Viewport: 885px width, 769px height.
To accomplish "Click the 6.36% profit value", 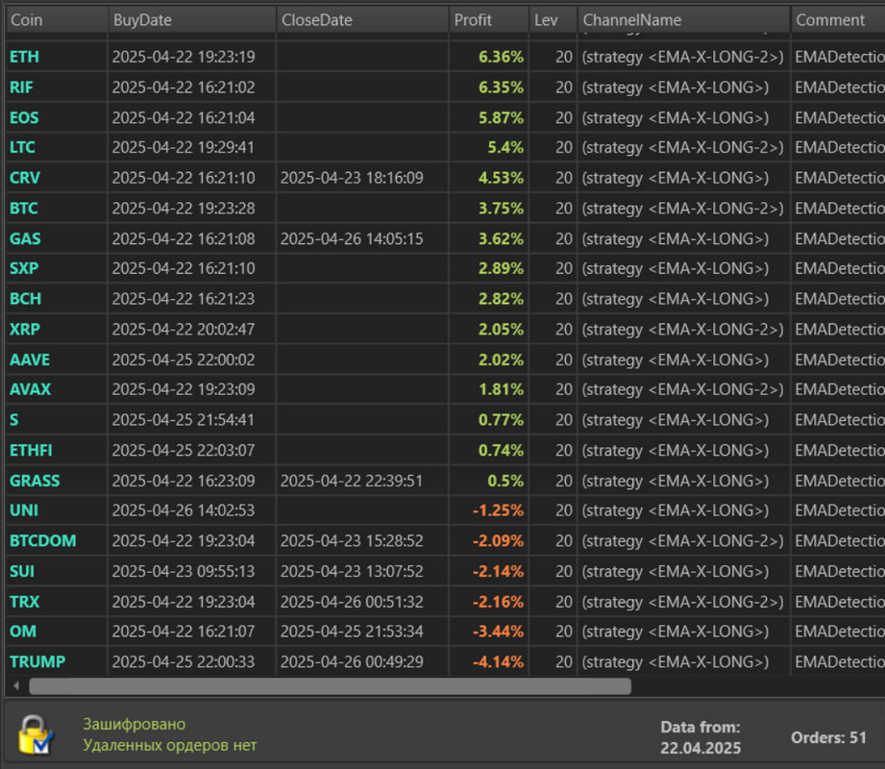I will [501, 57].
